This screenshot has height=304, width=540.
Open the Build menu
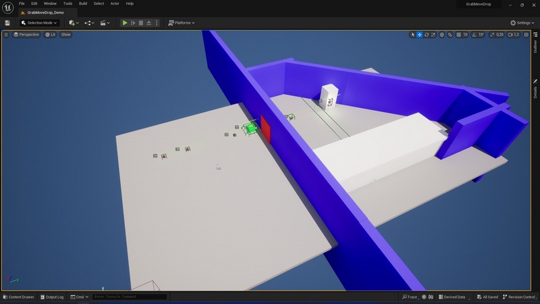tap(83, 3)
